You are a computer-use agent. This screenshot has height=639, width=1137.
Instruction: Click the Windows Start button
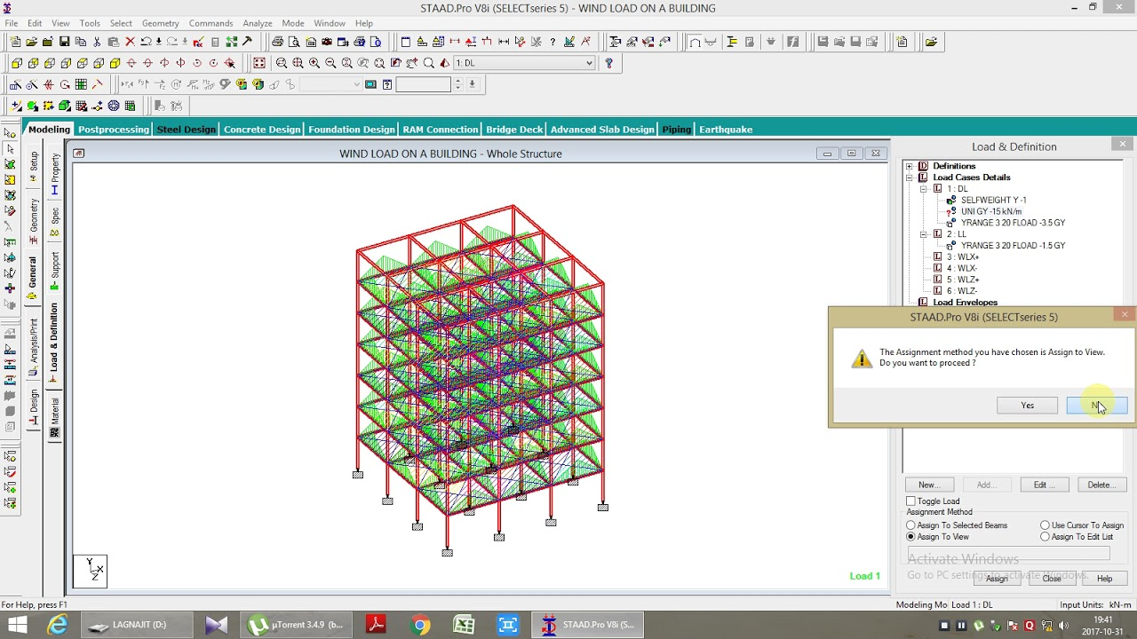(17, 625)
